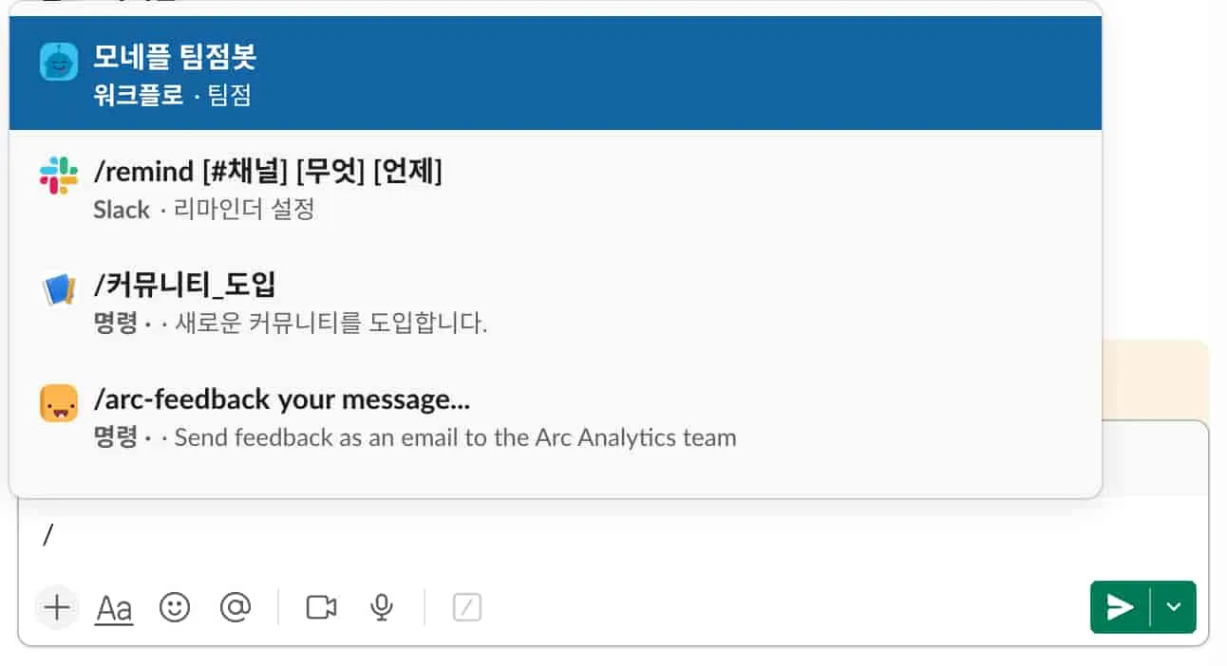Viewport: 1227px width, 666px height.
Task: Start recording an audio clip
Action: 381,607
